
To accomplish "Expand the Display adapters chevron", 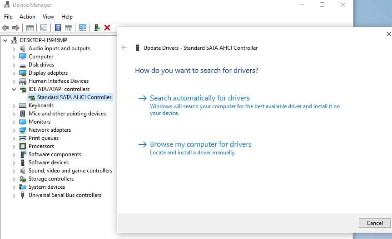I will pyautogui.click(x=14, y=73).
